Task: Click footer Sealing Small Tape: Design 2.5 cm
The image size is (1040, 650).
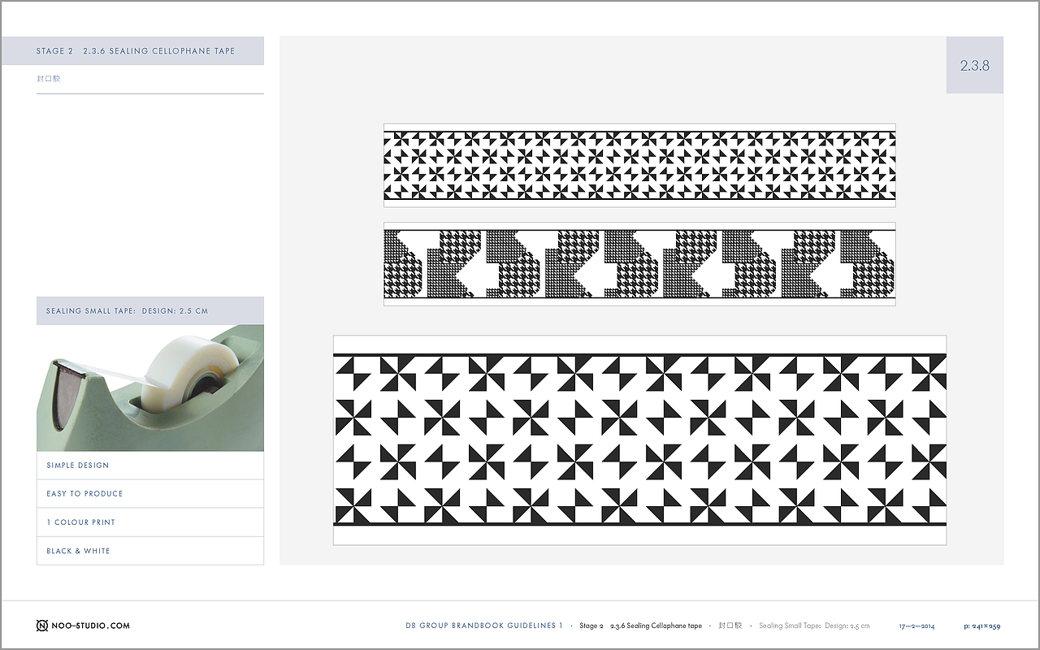Action: click(x=814, y=626)
